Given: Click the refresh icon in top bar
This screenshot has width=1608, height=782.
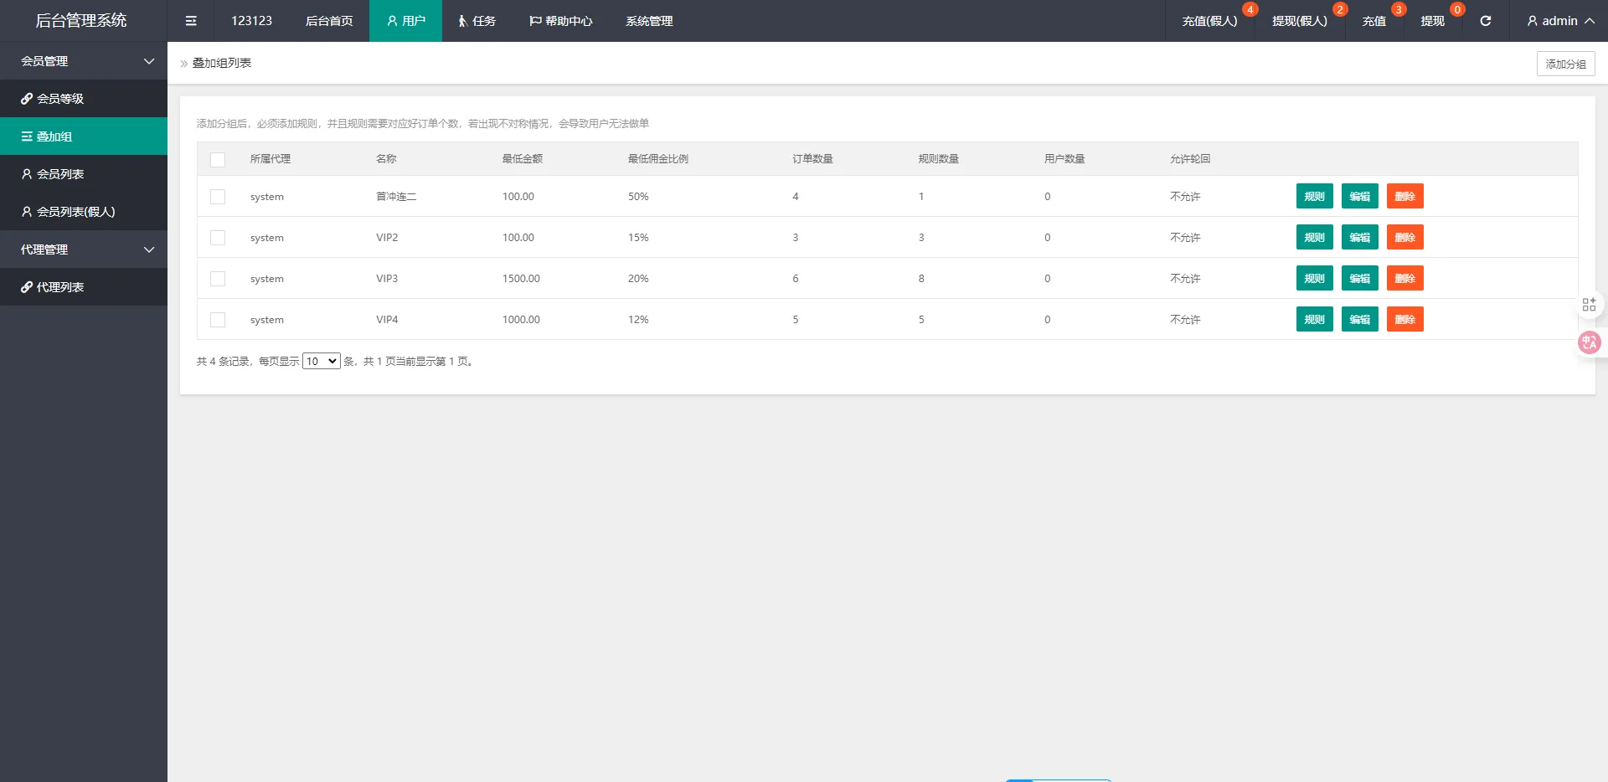Looking at the screenshot, I should 1485,21.
